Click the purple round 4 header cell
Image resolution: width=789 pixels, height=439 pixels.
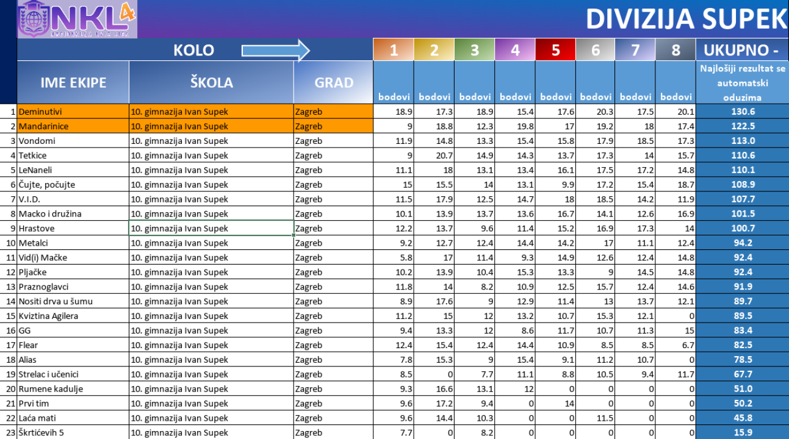point(515,50)
